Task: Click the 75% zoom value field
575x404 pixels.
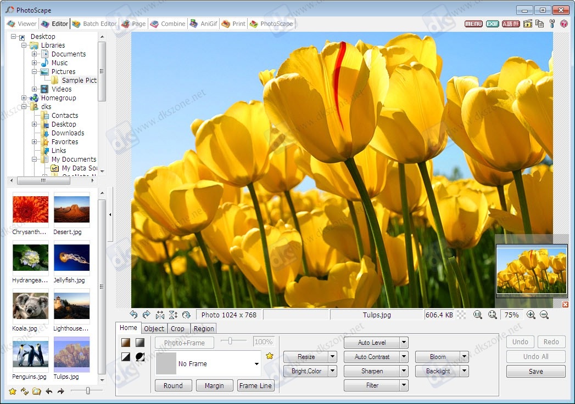Action: (x=511, y=315)
